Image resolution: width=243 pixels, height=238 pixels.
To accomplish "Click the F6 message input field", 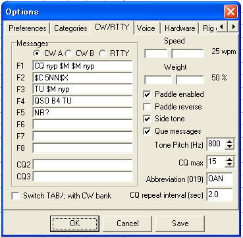I will click(82, 125).
